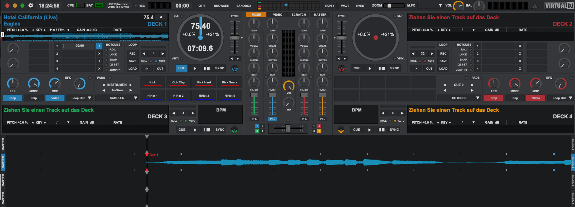Click the warning triangle icon in top bar
575x207 pixels.
(535, 6)
